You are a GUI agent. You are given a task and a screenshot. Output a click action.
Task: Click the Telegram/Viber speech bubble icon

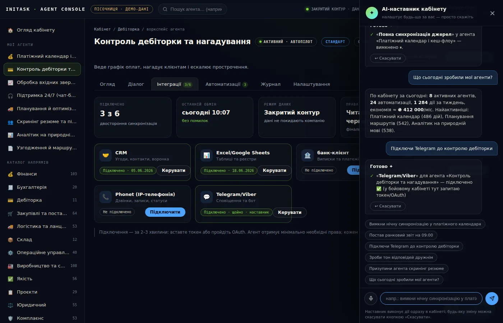pyautogui.click(x=207, y=197)
